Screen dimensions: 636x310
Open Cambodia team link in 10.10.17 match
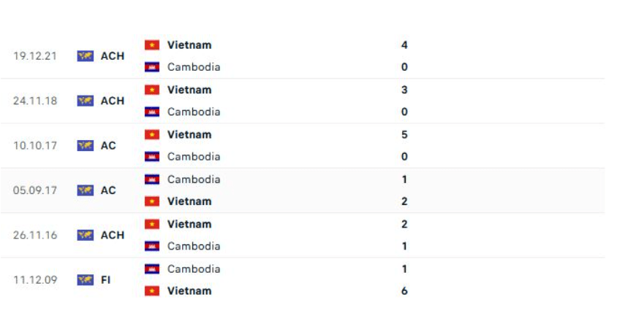pyautogui.click(x=194, y=157)
